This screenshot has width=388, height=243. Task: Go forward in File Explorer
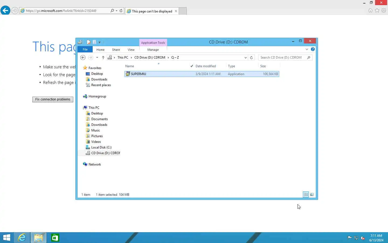click(x=91, y=58)
